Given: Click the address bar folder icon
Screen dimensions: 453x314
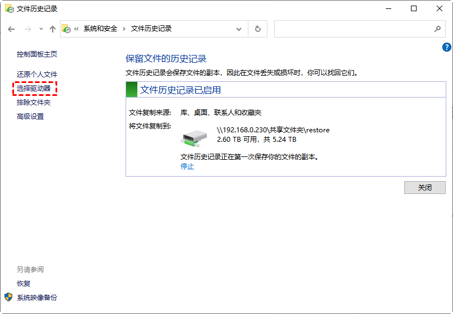Looking at the screenshot, I should click(x=66, y=29).
